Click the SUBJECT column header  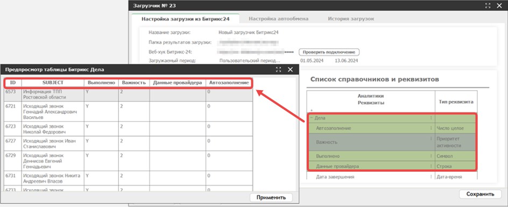click(x=53, y=83)
